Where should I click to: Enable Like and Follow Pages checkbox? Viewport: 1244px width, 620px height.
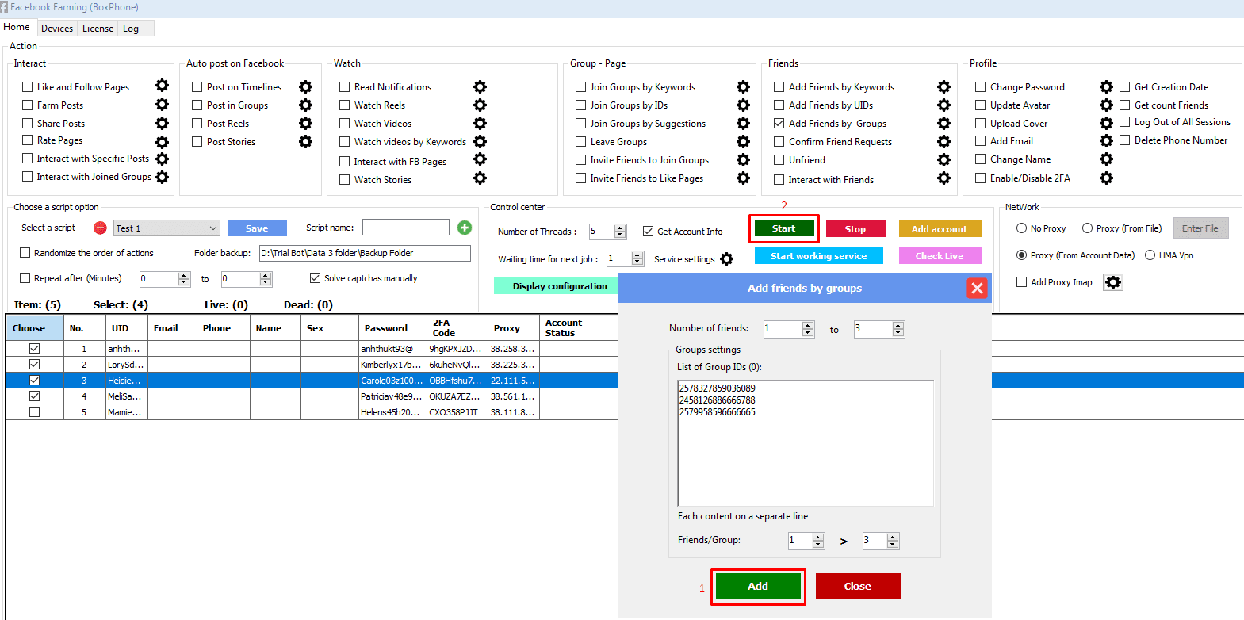(28, 86)
